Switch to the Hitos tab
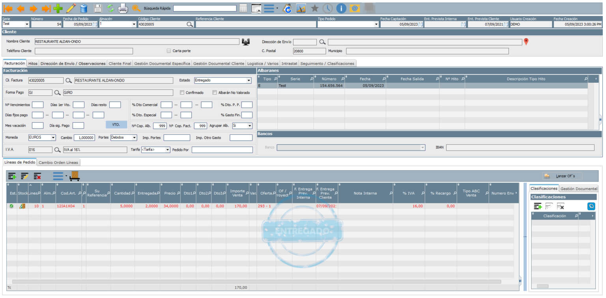 pos(33,63)
